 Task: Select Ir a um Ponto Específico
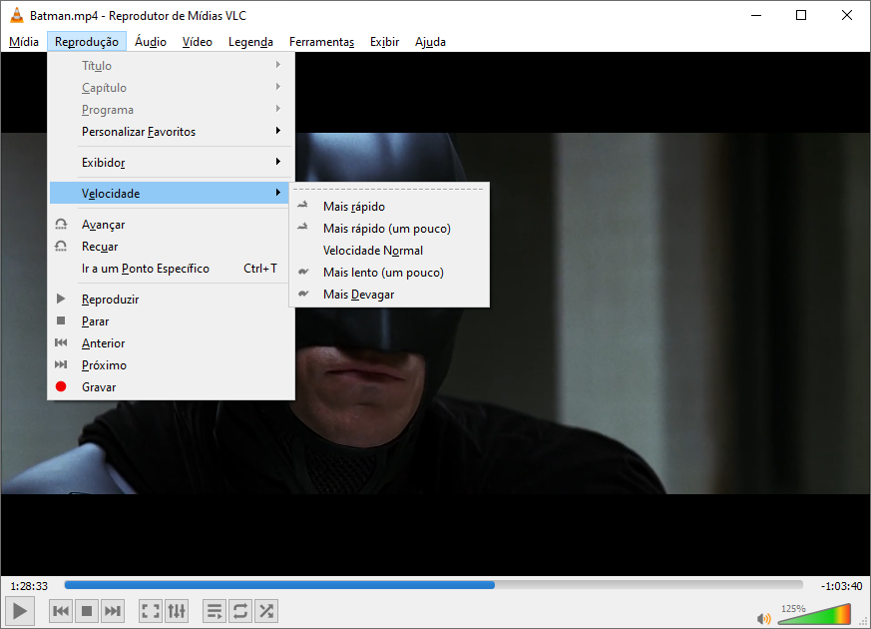click(x=146, y=269)
